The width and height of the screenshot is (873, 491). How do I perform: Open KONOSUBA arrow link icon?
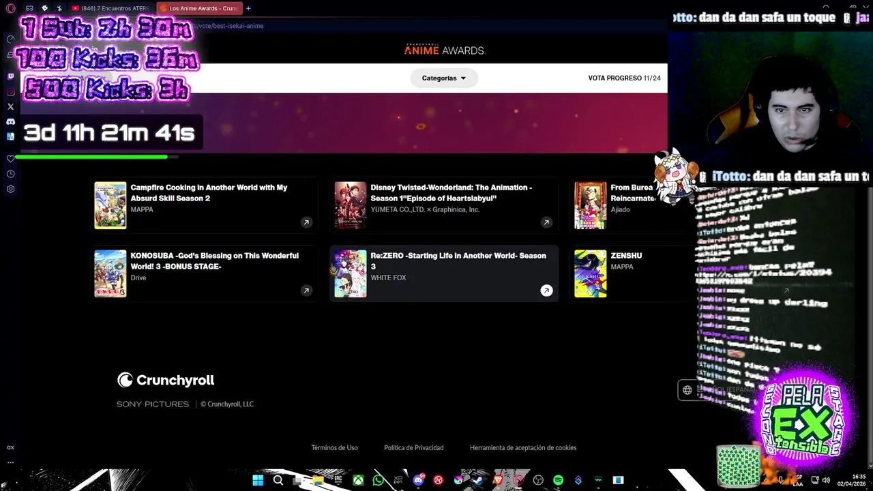coord(306,291)
